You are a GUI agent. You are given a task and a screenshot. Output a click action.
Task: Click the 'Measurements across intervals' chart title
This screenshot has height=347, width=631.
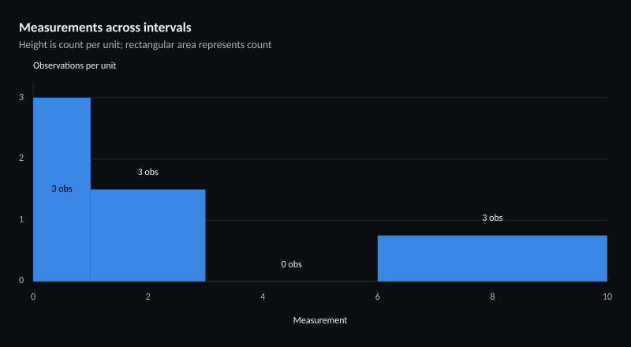coord(105,28)
